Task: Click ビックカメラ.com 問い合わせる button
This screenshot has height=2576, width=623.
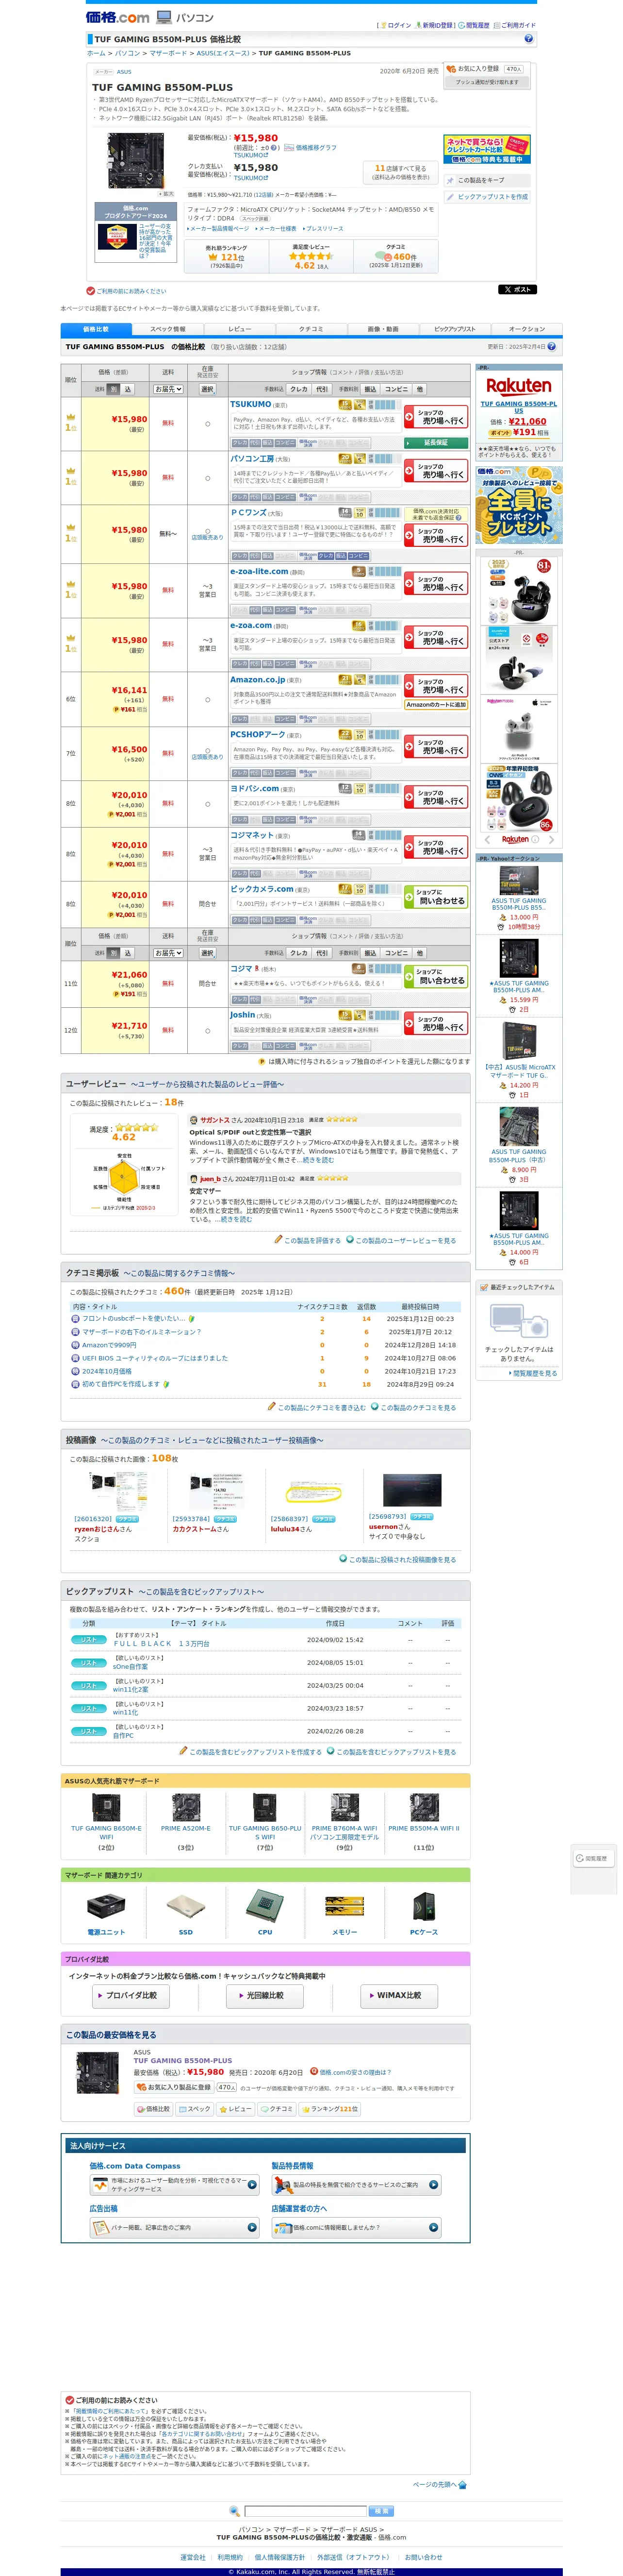Action: (436, 897)
